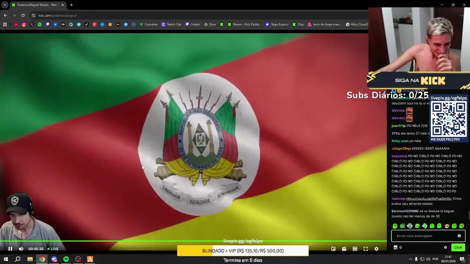The width and height of the screenshot is (470, 264).
Task: Open the Twitch Clip bookmark
Action: (171, 25)
